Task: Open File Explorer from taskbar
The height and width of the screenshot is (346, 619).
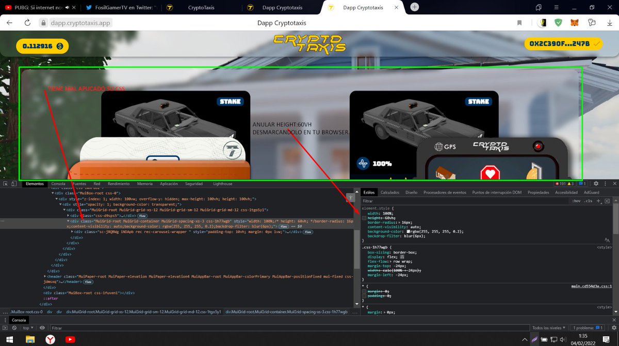Action: pos(31,339)
